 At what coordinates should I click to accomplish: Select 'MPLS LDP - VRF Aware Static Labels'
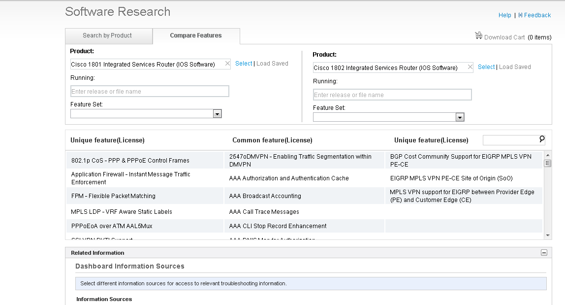click(122, 212)
